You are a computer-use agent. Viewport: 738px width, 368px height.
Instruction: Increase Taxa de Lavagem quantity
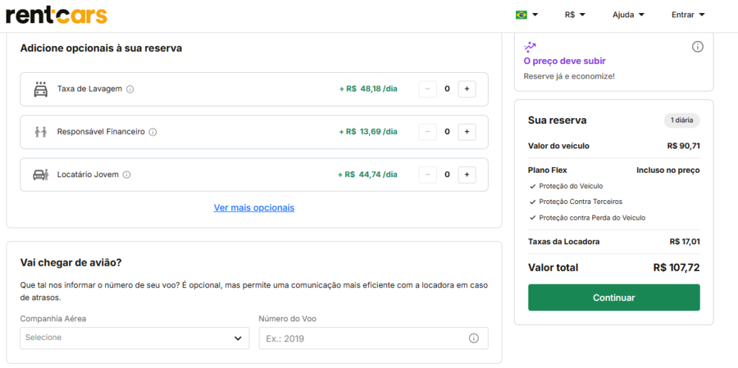click(467, 89)
